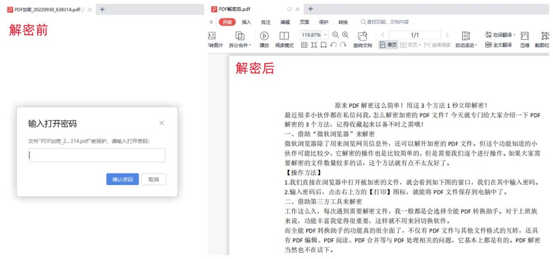Open the 批注 ribbon tab
The width and height of the screenshot is (553, 259).
[x=266, y=22]
